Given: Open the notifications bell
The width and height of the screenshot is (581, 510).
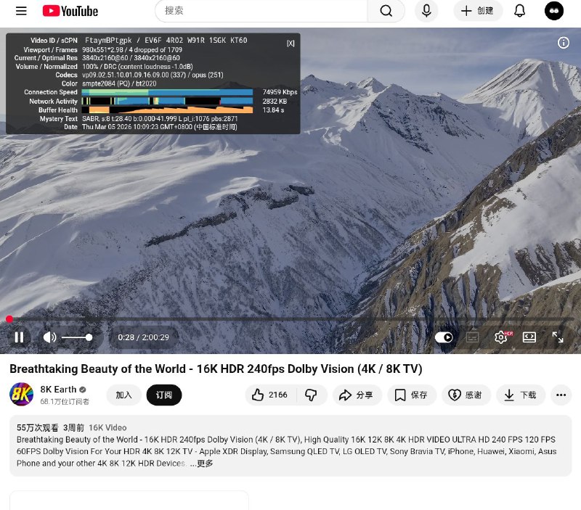Looking at the screenshot, I should 520,11.
